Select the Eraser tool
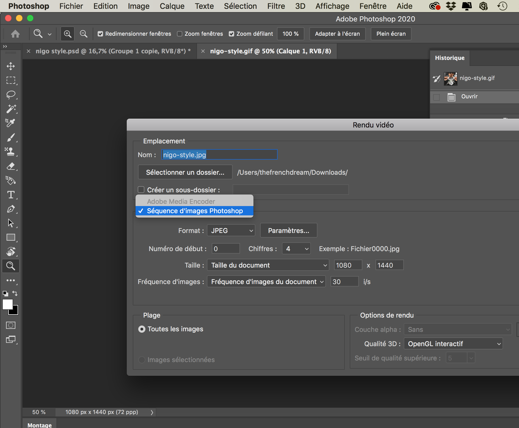Image resolution: width=519 pixels, height=428 pixels. (11, 166)
